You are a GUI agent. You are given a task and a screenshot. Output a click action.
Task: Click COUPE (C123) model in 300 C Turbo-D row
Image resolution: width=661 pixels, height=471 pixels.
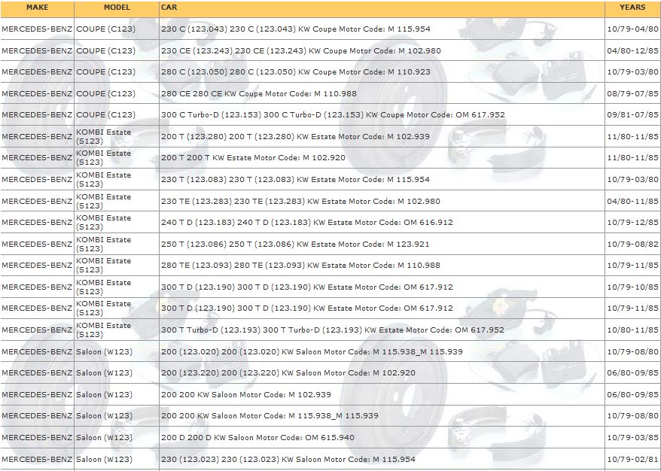click(106, 114)
